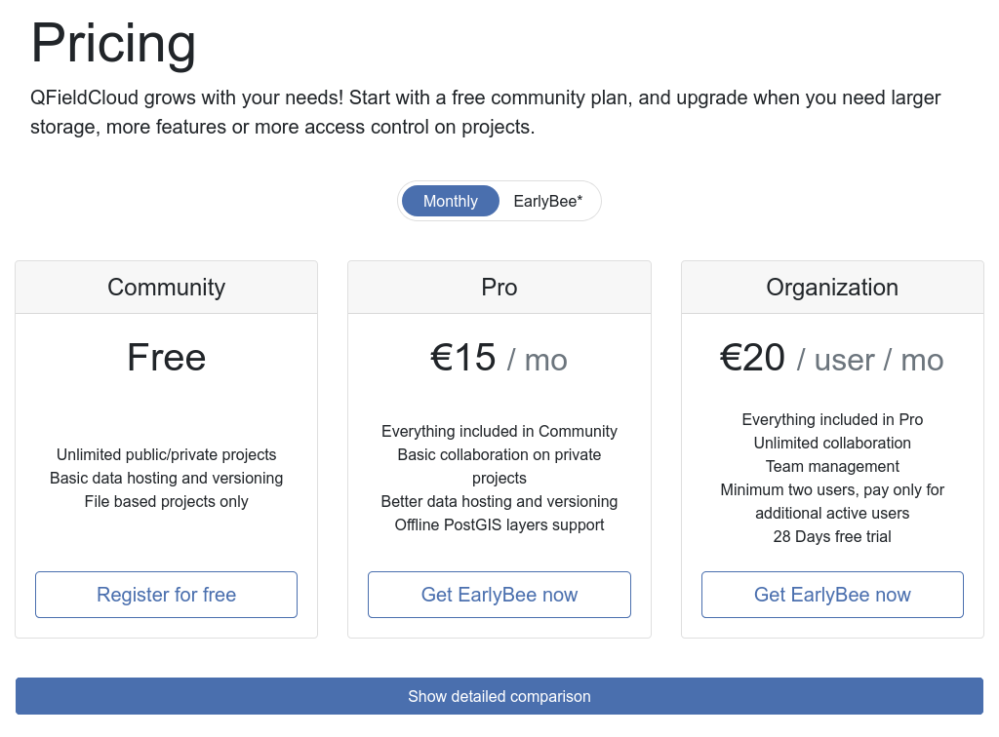Click the Pricing page heading
The height and width of the screenshot is (737, 999).
point(113,43)
